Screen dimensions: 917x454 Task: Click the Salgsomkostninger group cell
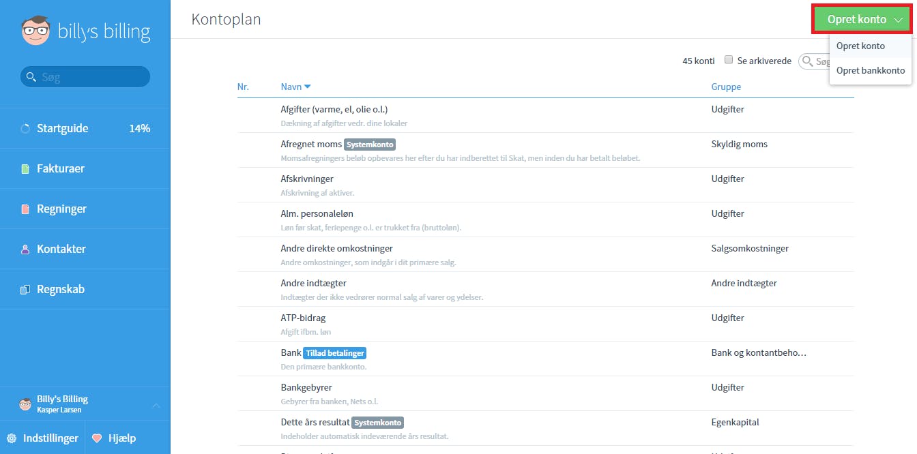click(x=750, y=248)
